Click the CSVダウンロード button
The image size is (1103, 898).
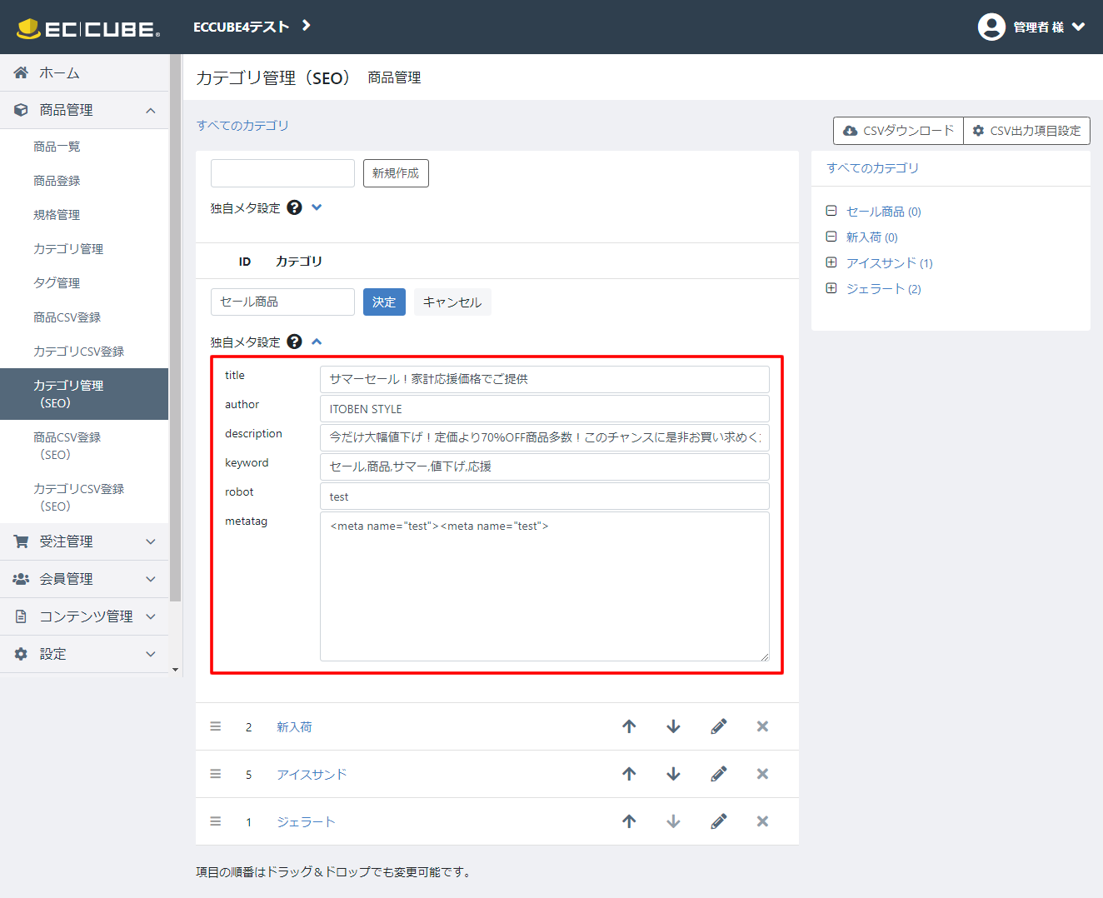[x=898, y=131]
